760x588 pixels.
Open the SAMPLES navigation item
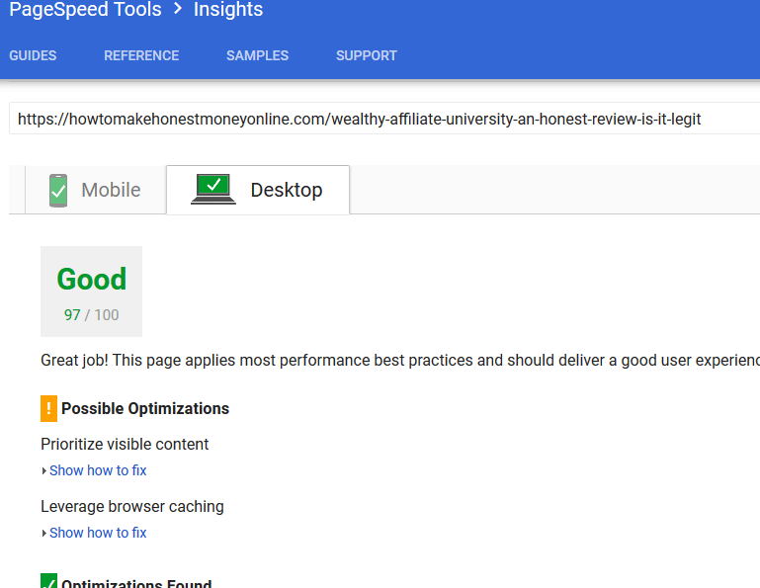click(x=257, y=55)
